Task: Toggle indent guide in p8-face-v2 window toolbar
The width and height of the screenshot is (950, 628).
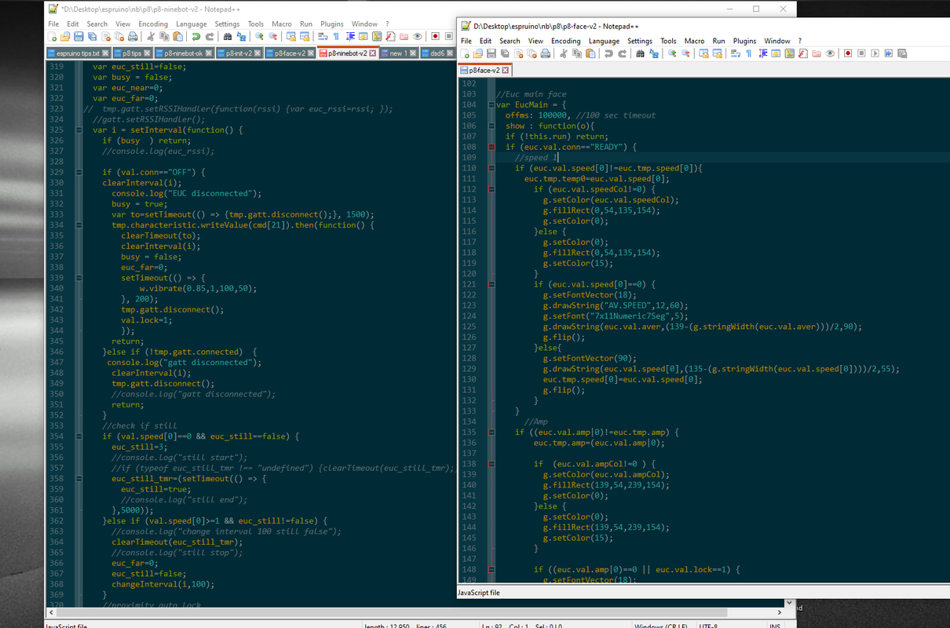Action: pos(762,53)
